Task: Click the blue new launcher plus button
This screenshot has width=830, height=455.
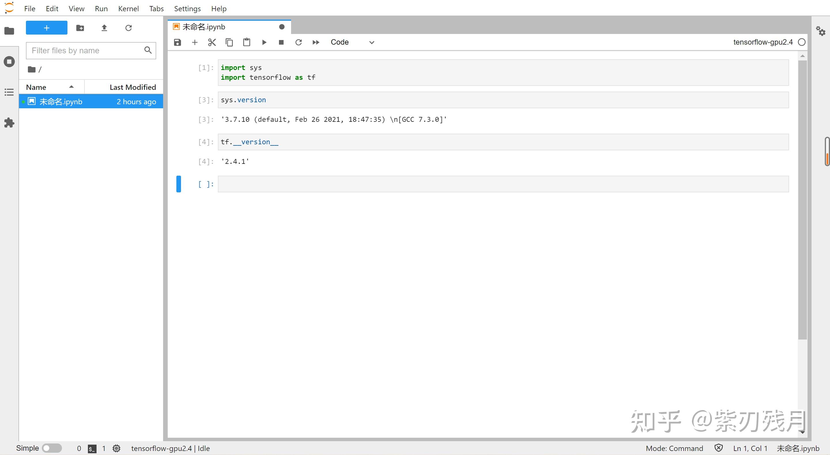Action: pos(46,28)
